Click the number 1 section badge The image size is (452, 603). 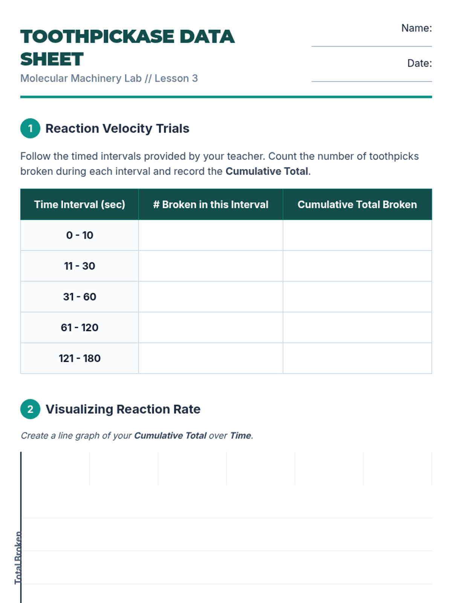30,129
